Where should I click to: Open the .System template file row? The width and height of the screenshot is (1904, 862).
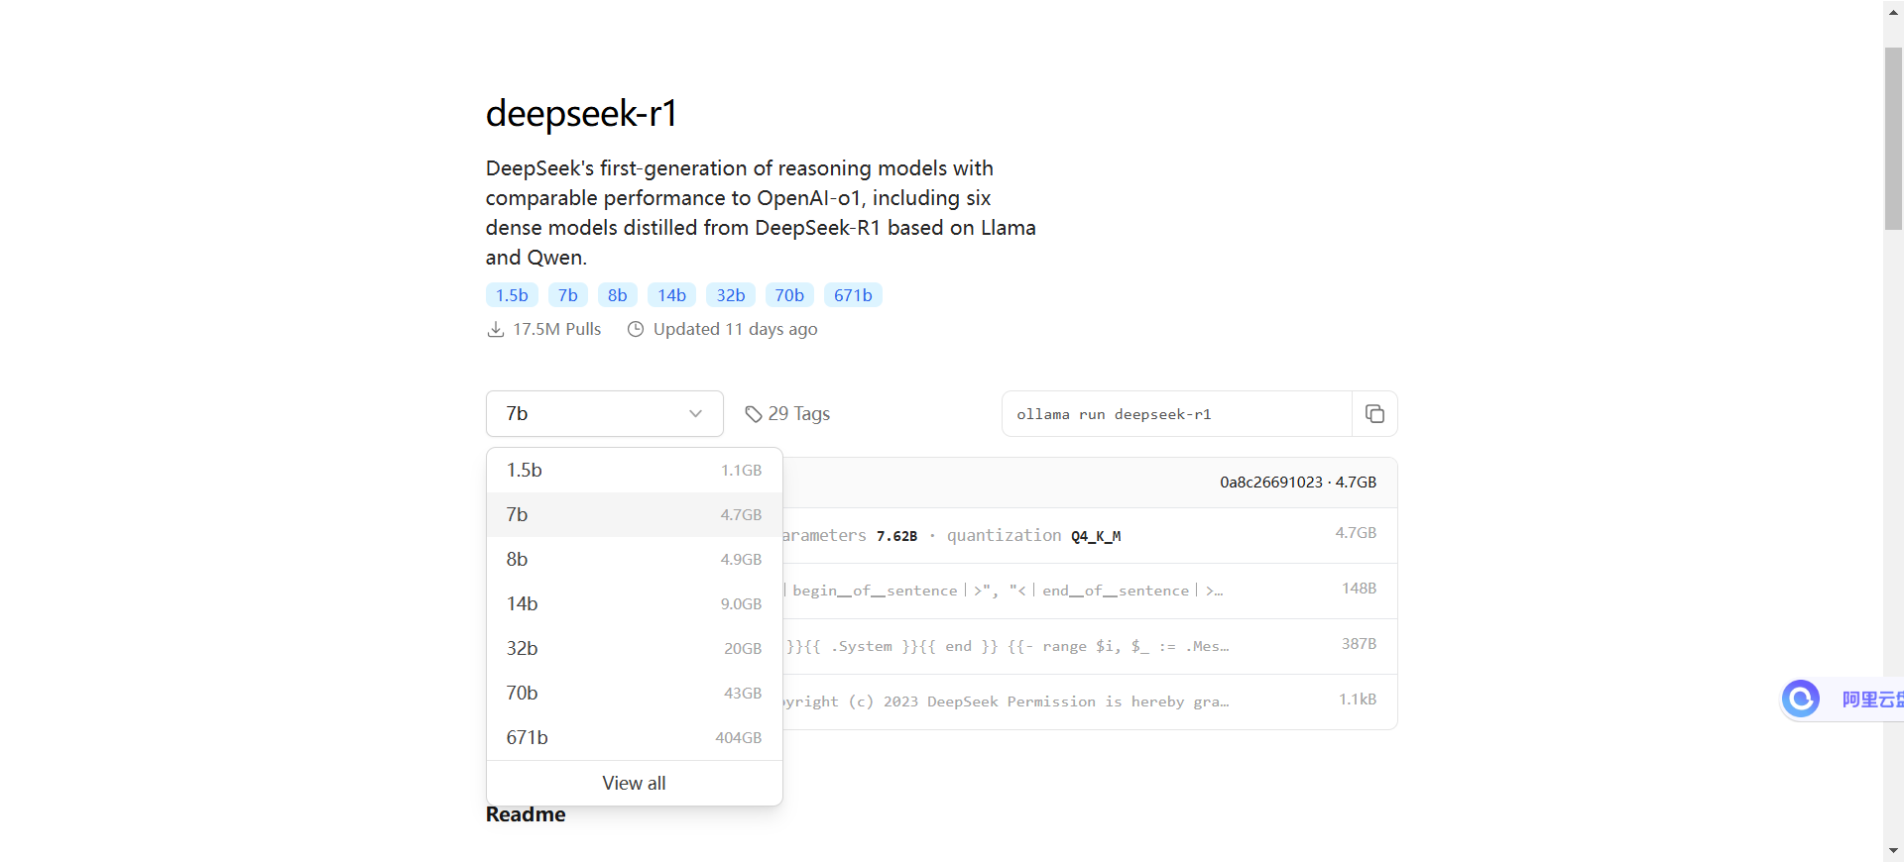click(x=1090, y=647)
